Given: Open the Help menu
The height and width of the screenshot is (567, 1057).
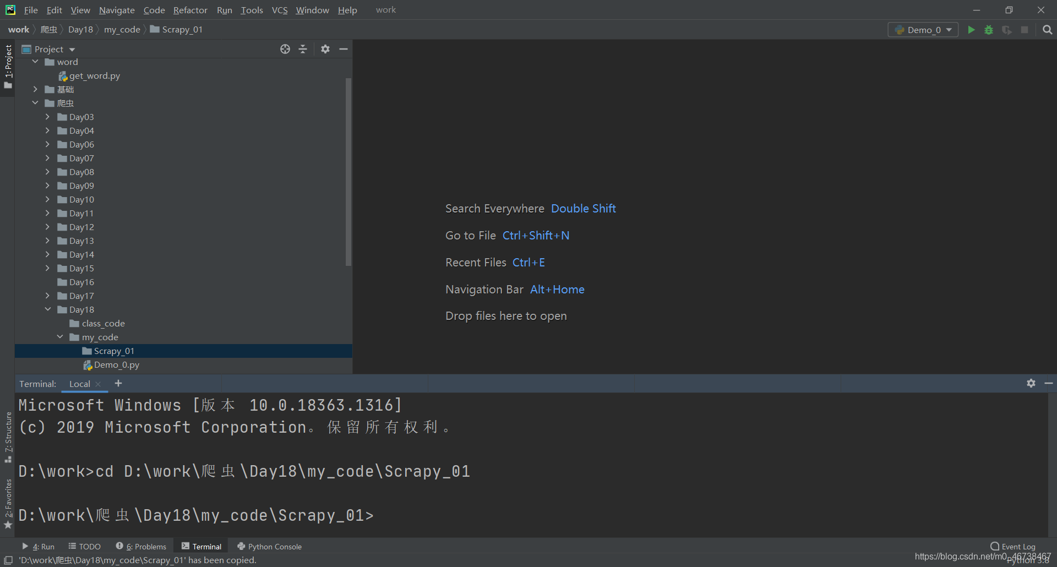Looking at the screenshot, I should [x=347, y=10].
